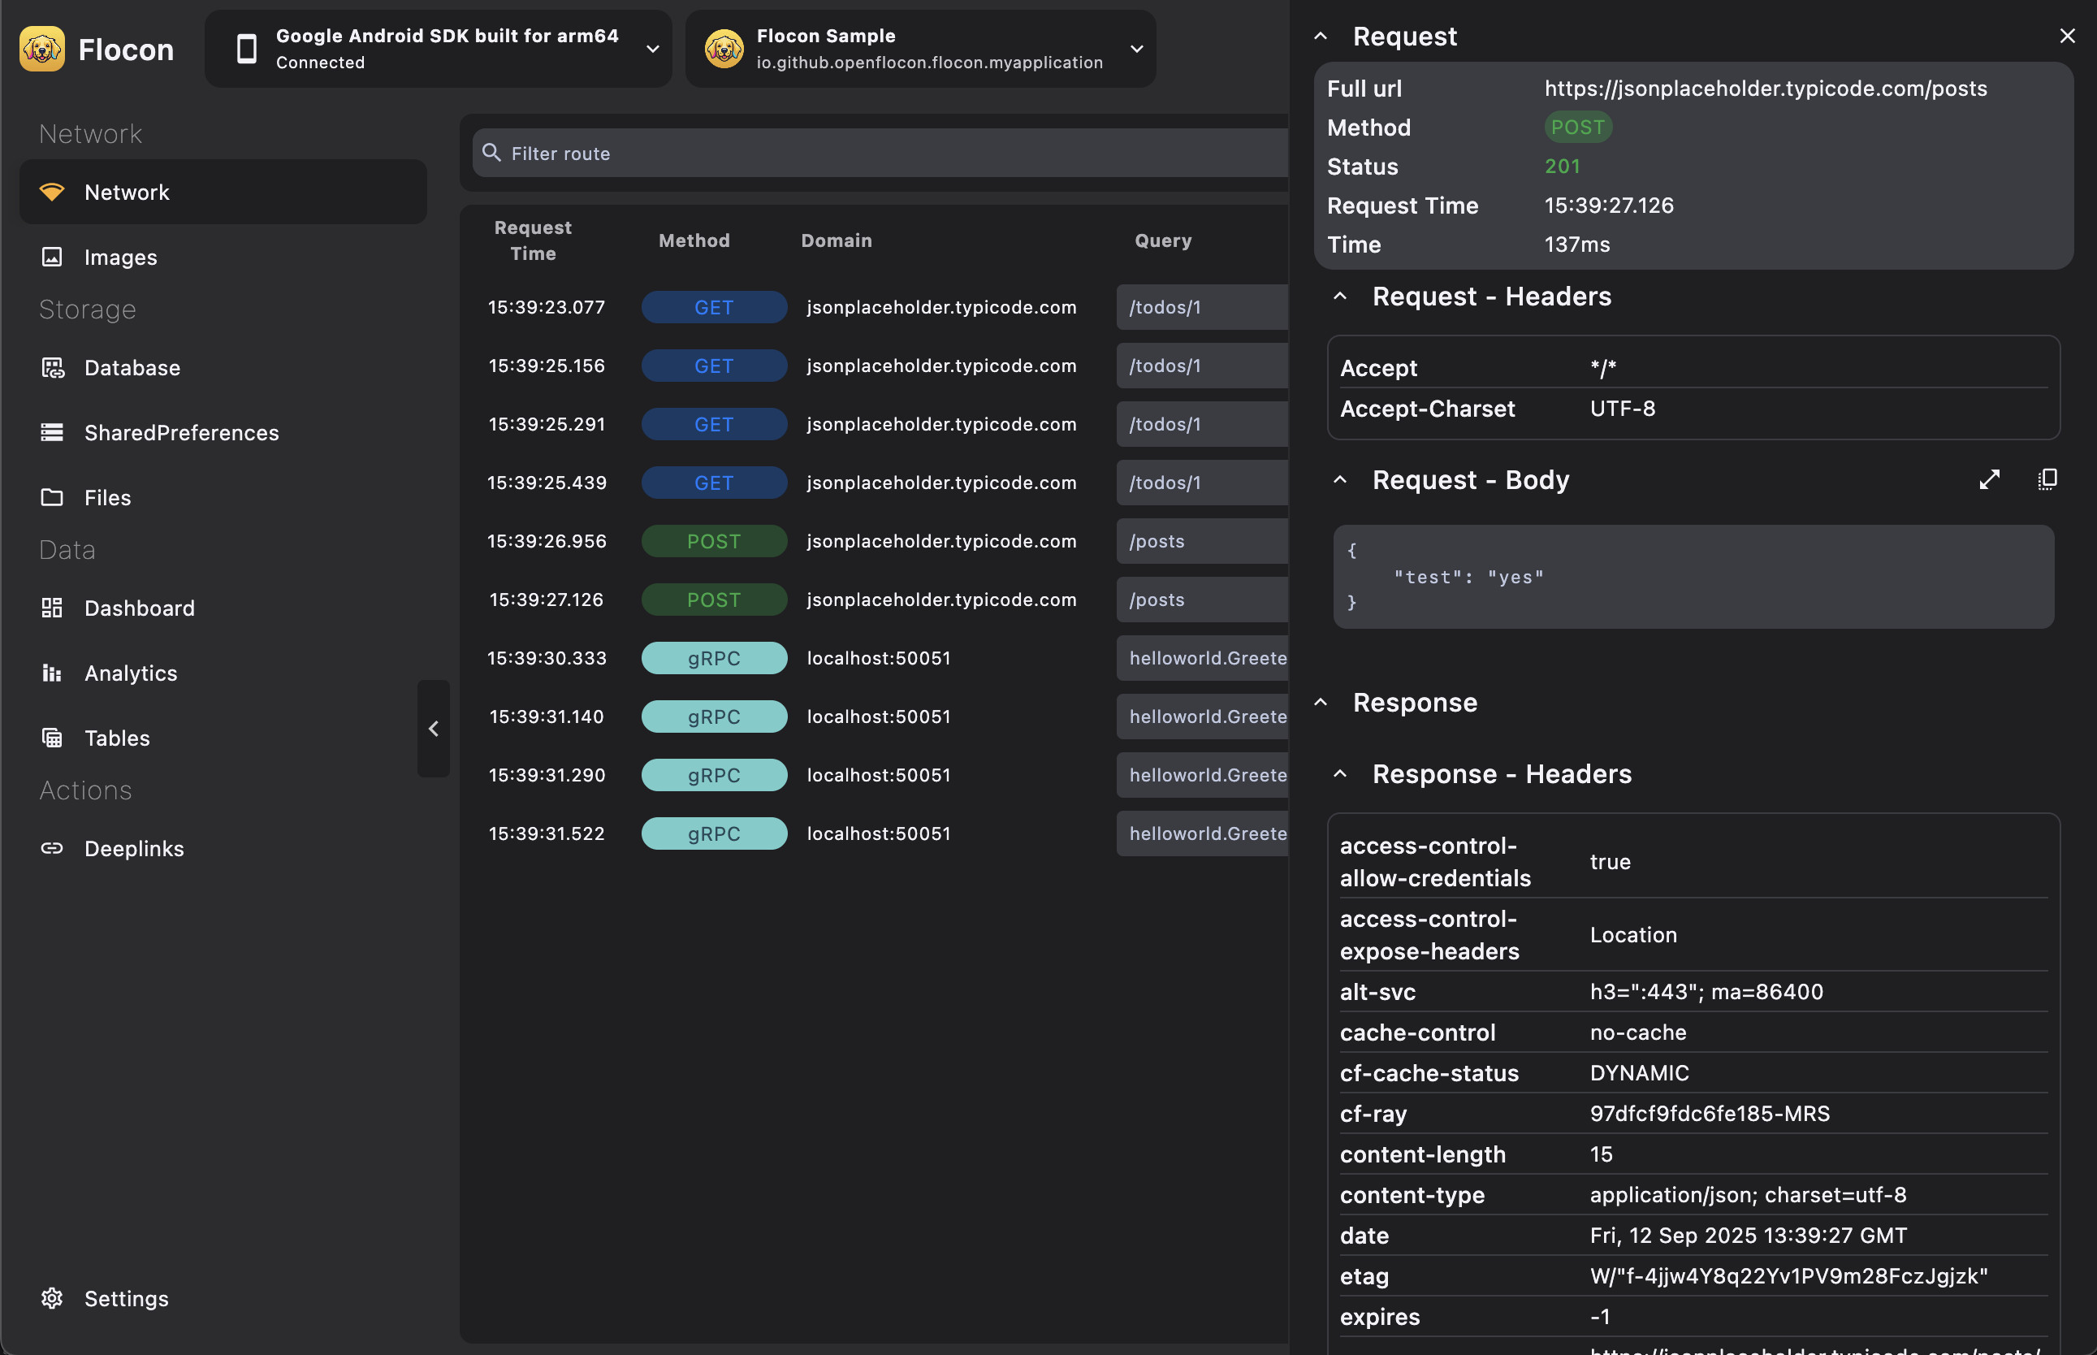Click the Request Body JSON code block
The image size is (2097, 1355).
[1693, 578]
